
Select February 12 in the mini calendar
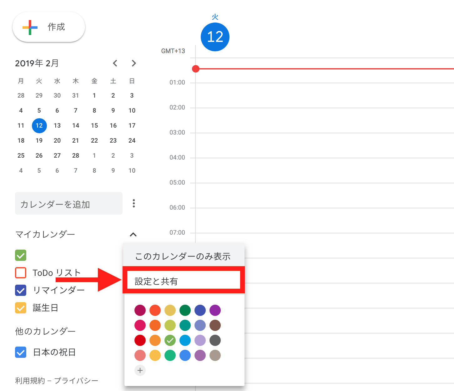click(x=39, y=125)
